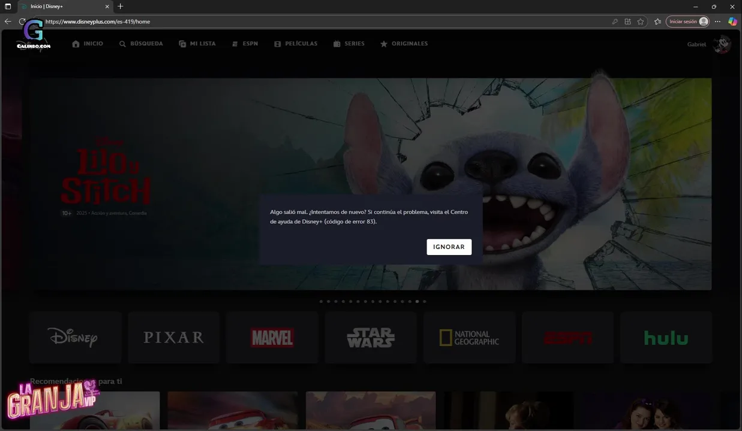
Task: Open the Disney brand tile
Action: pyautogui.click(x=76, y=337)
